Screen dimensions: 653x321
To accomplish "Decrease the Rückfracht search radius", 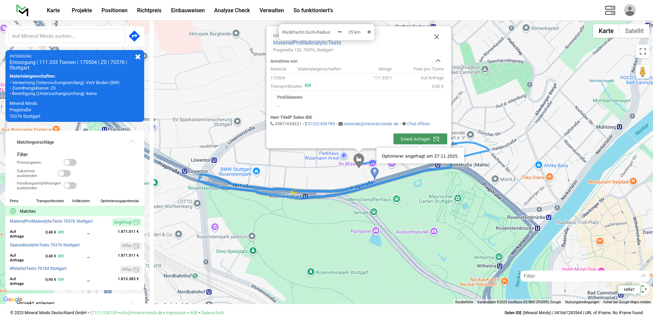I will tap(339, 32).
